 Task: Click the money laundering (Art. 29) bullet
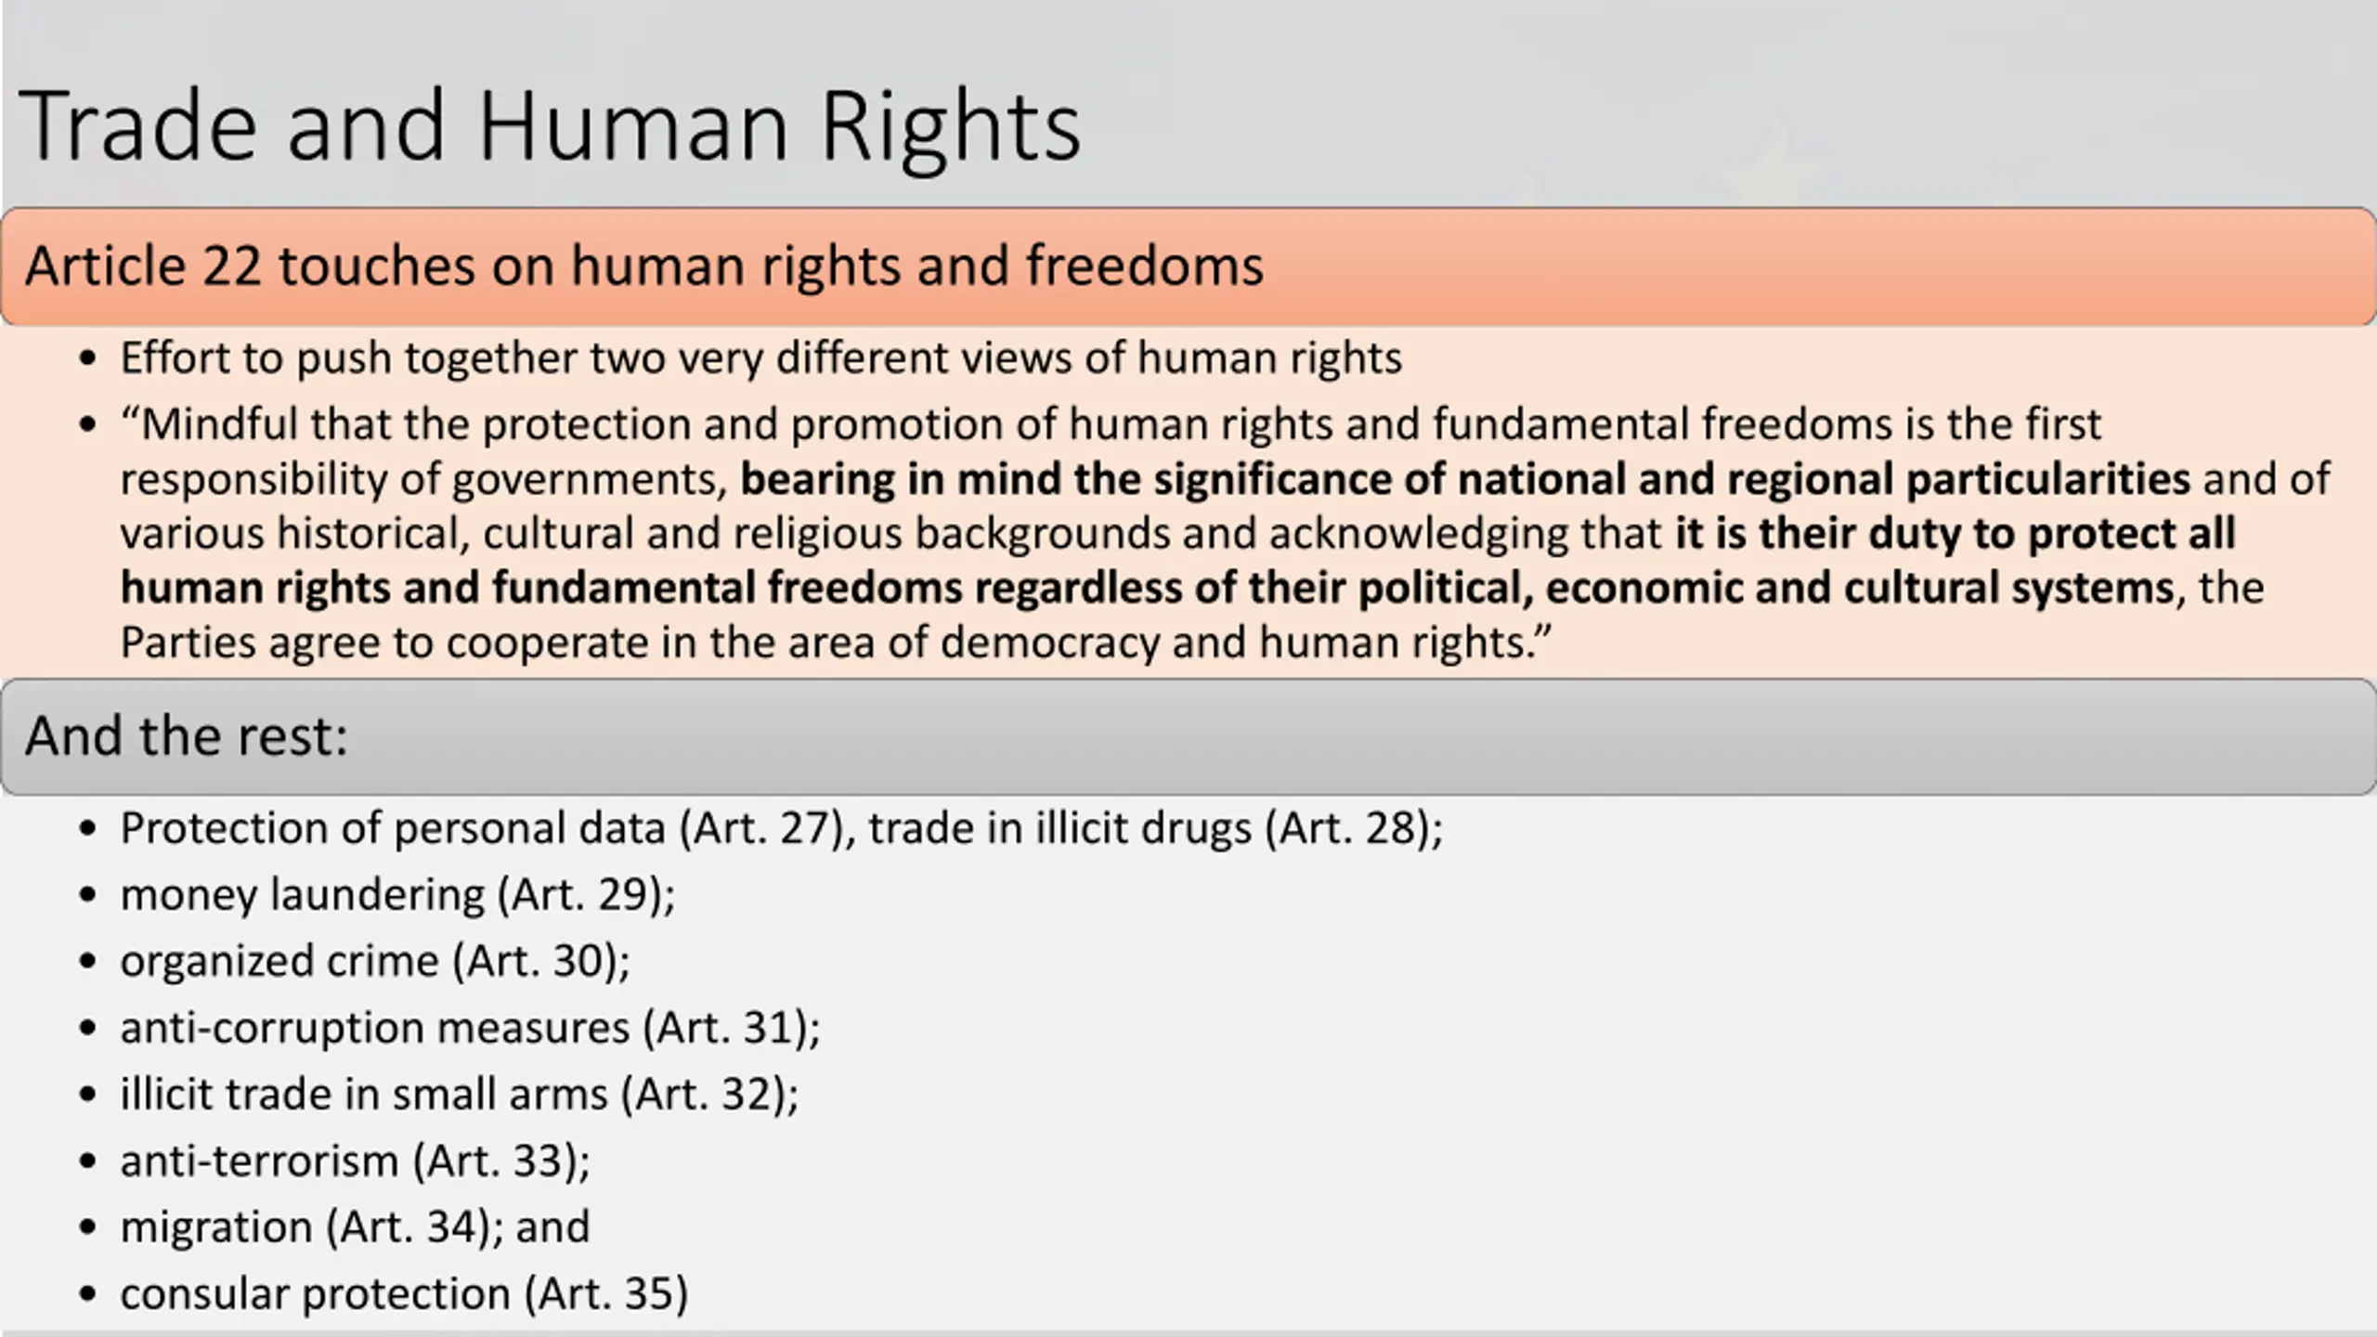point(397,895)
